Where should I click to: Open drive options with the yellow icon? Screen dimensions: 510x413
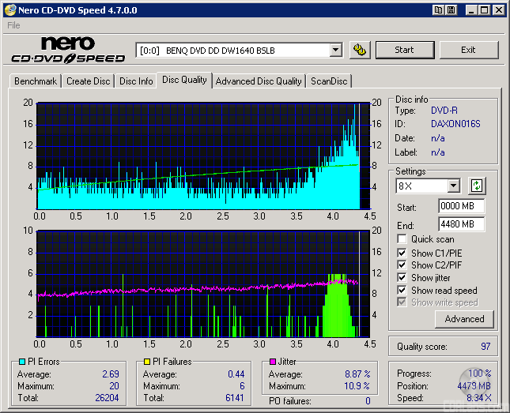click(359, 50)
